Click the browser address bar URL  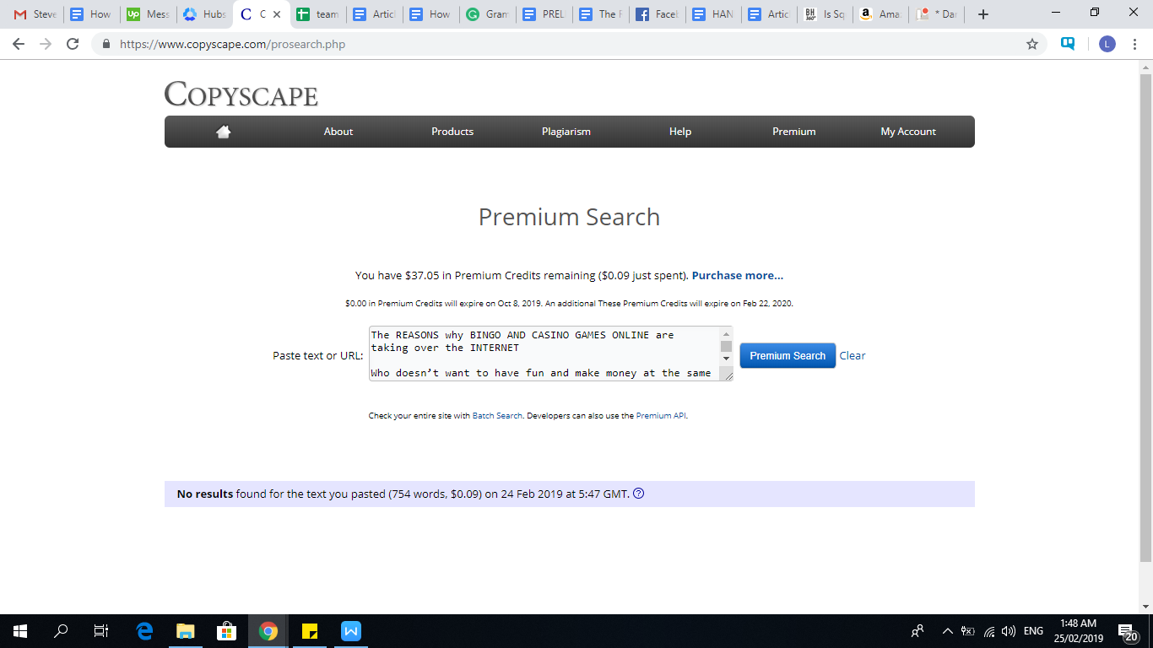(x=232, y=44)
